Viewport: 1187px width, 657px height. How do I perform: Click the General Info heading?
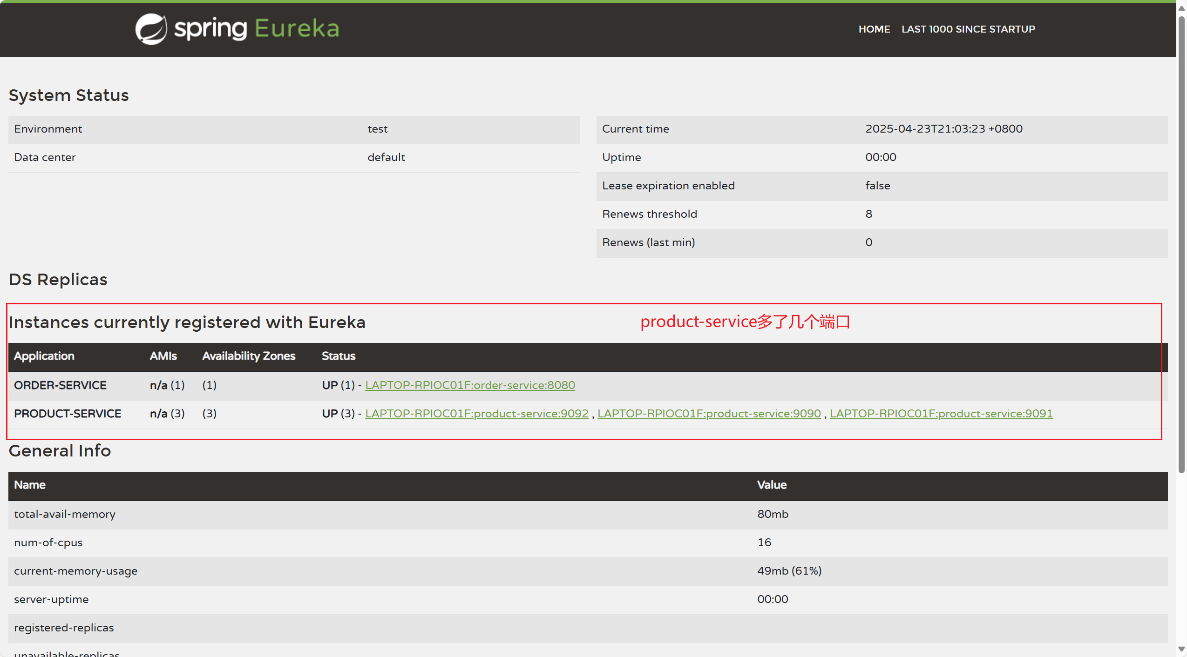click(60, 450)
